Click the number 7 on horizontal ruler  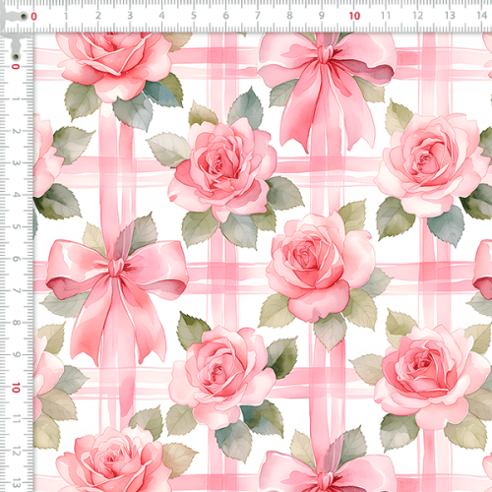(x=258, y=16)
